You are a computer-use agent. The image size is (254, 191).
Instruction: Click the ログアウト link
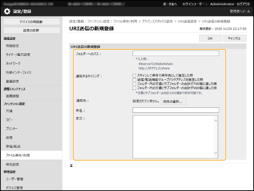242,3
